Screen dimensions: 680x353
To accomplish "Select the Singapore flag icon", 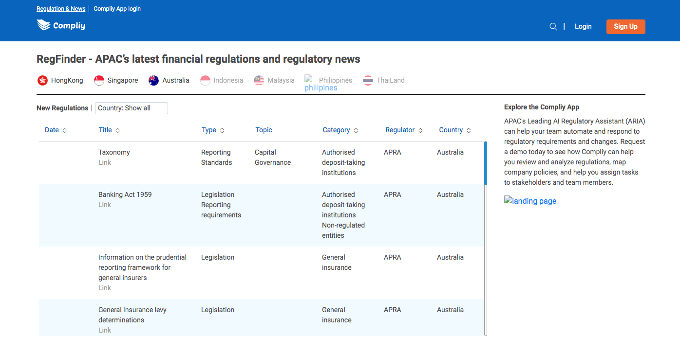I will click(x=99, y=80).
